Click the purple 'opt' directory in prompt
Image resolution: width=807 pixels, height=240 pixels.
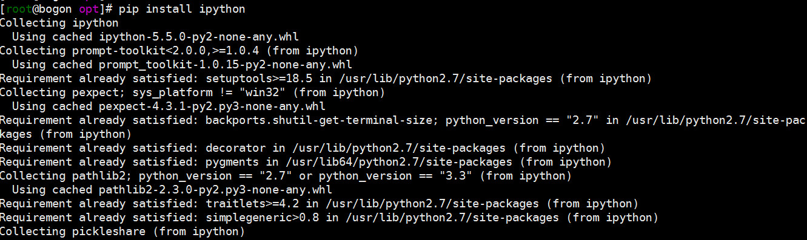(88, 10)
